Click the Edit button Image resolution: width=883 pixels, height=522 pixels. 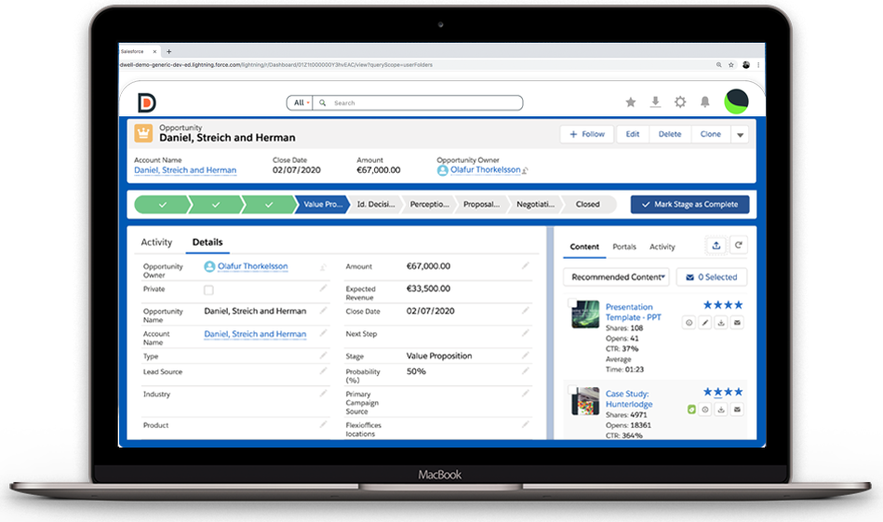click(633, 134)
